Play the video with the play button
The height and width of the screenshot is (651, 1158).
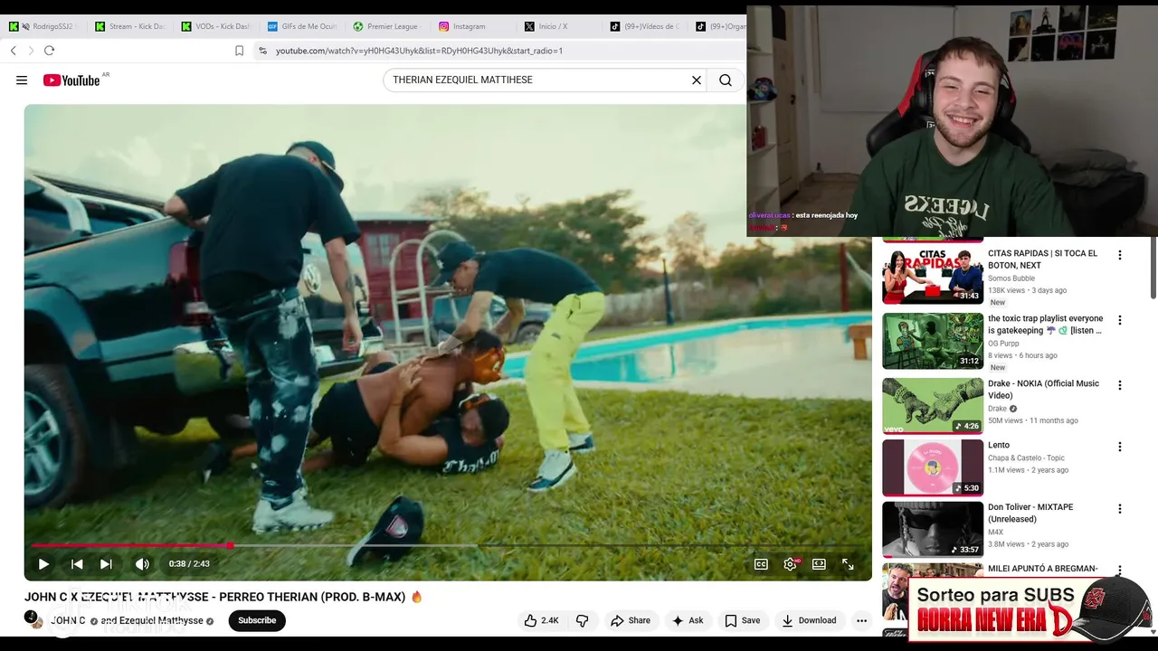(43, 564)
